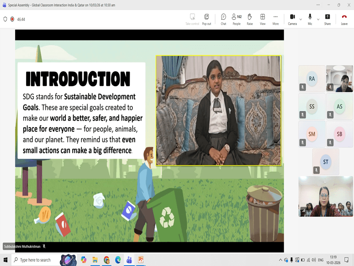Show hidden system tray icons
Image resolution: width=354 pixels, height=266 pixels.
pos(281,260)
